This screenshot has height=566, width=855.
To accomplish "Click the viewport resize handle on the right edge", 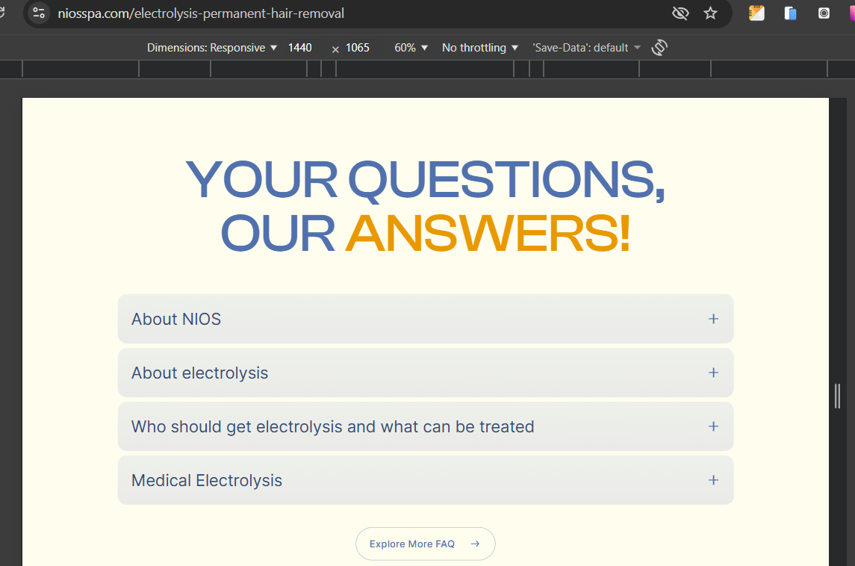I will 838,396.
